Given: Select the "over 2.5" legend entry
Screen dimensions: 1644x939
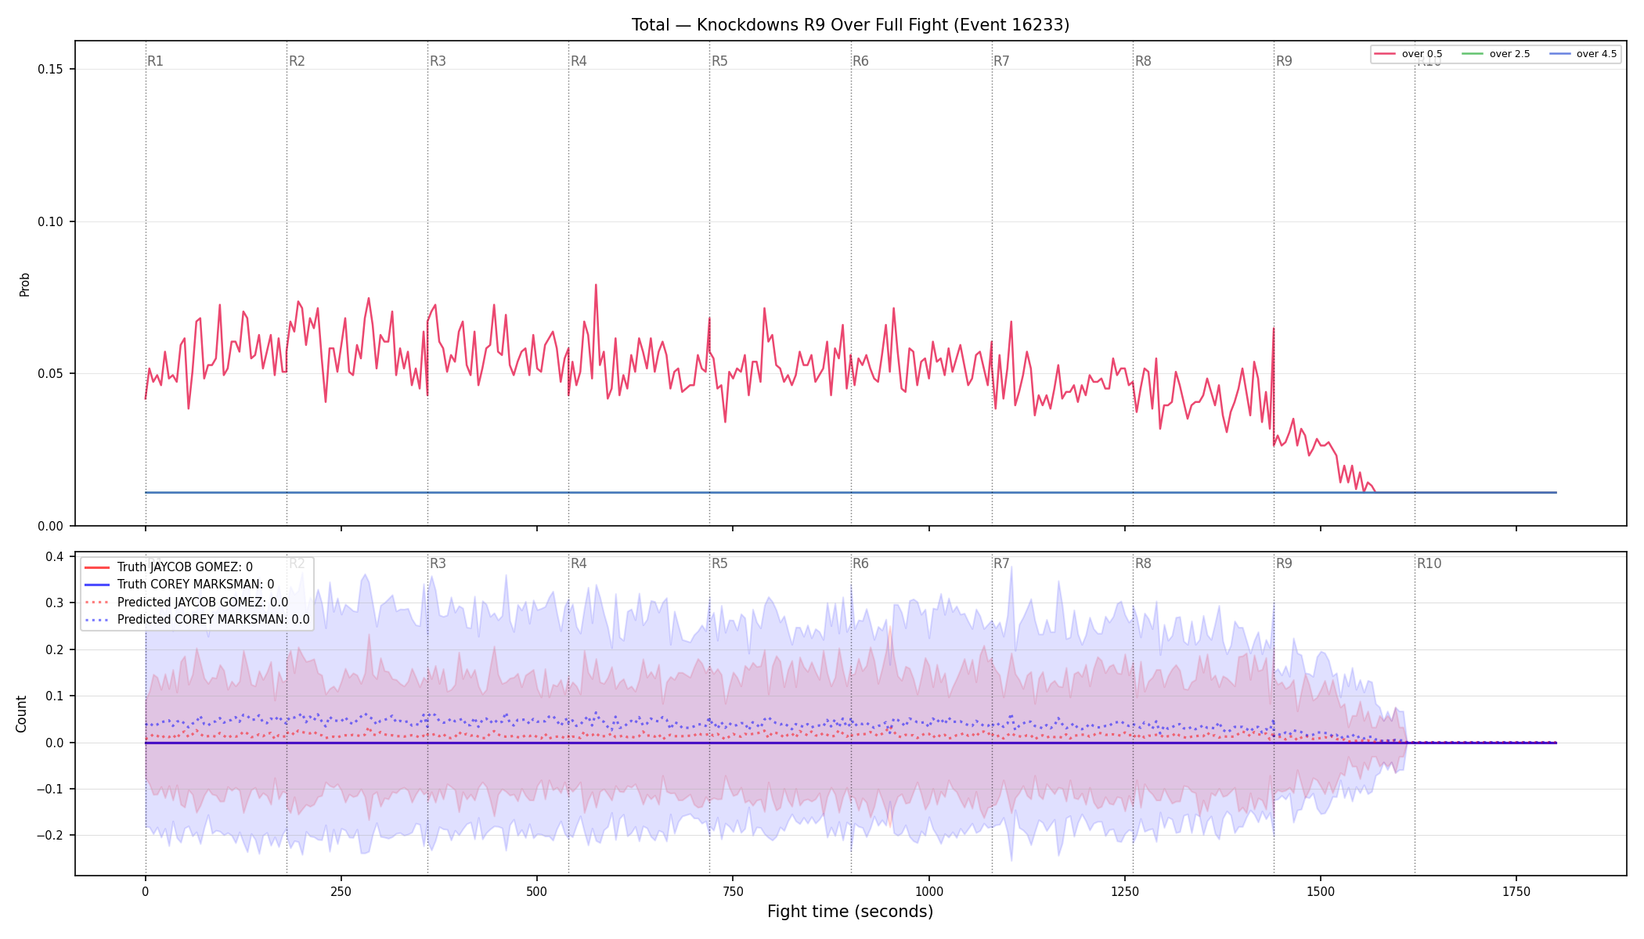Looking at the screenshot, I should click(x=1496, y=54).
